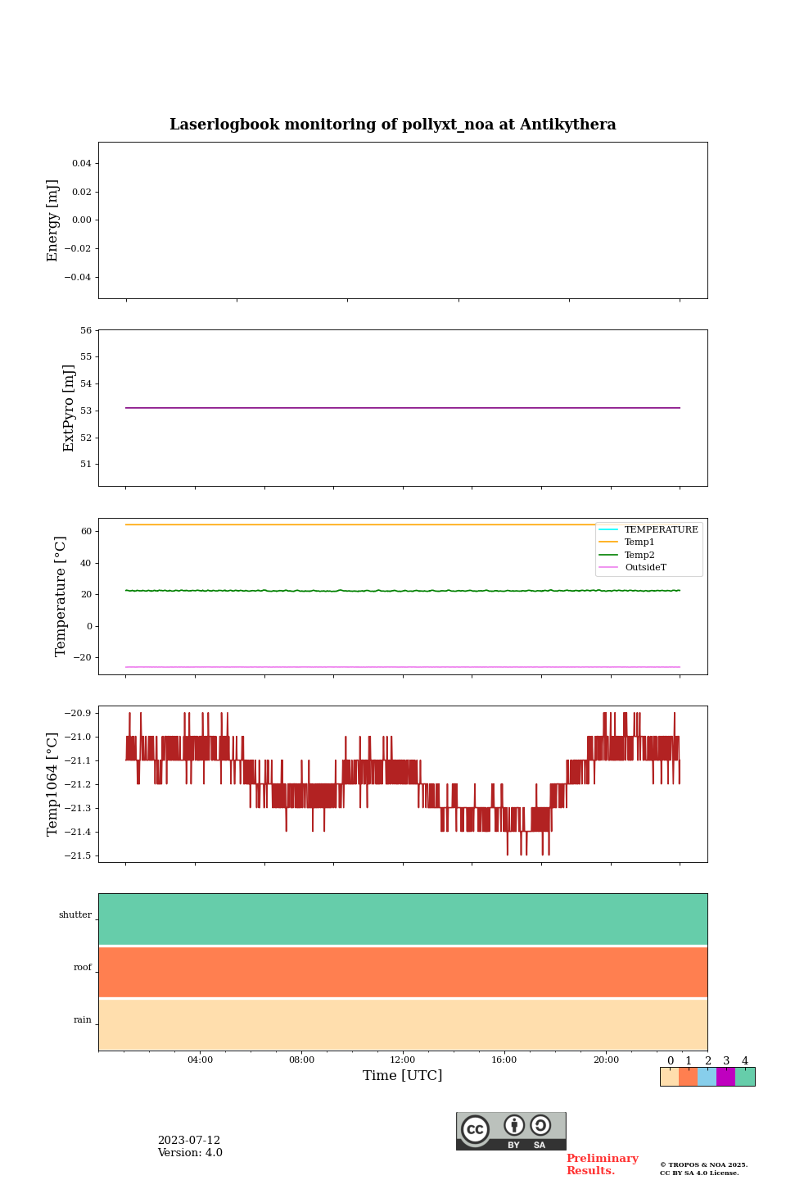Click the legend color swatch for value 0
Viewport: 786px width, 1180px height.
[x=670, y=1077]
